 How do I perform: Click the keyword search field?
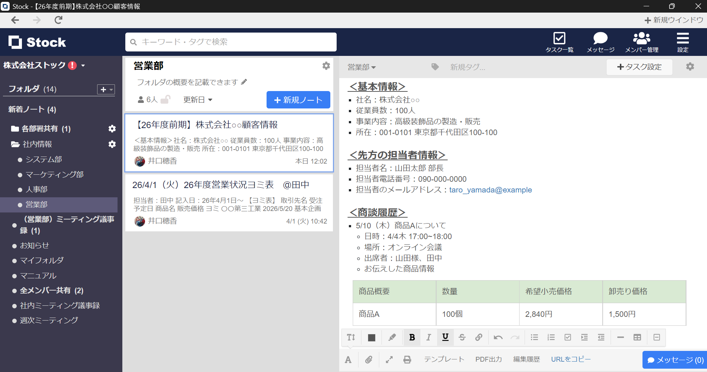coord(230,42)
